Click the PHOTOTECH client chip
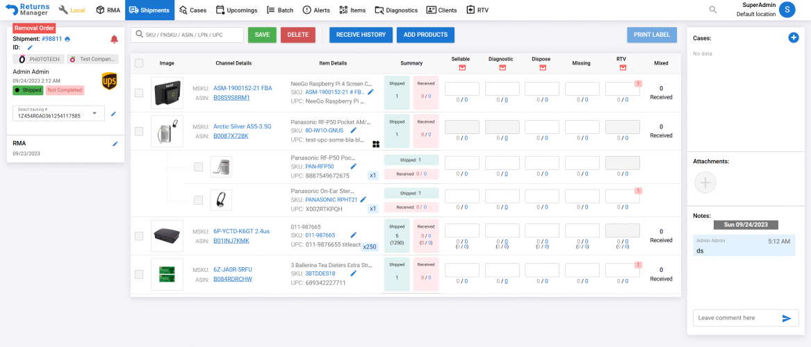Screen dimensions: 811x347 click(39, 60)
